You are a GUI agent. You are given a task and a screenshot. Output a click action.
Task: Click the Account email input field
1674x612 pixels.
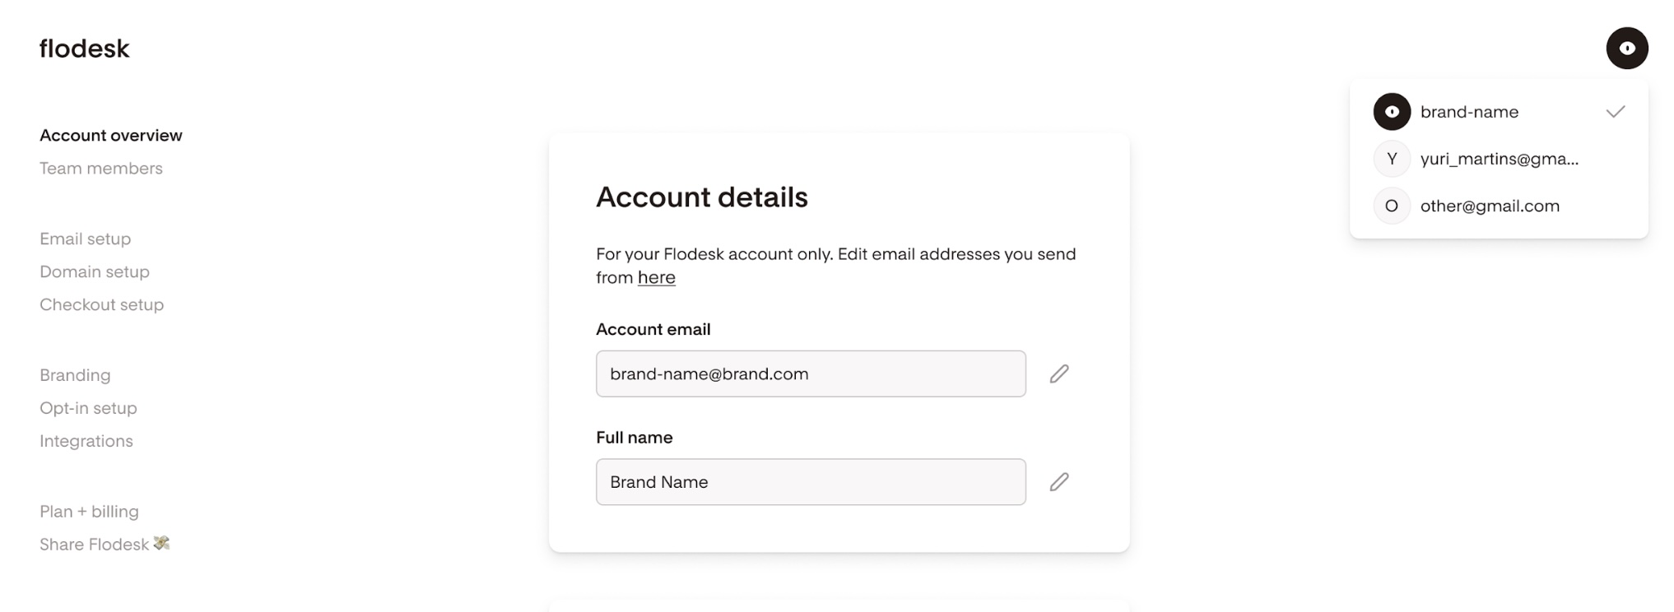coord(811,373)
